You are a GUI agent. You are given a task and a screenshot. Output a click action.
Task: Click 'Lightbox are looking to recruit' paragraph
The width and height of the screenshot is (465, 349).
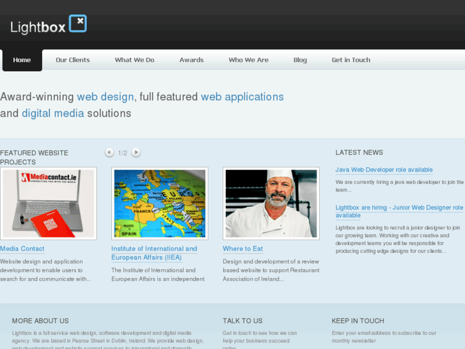coord(398,239)
